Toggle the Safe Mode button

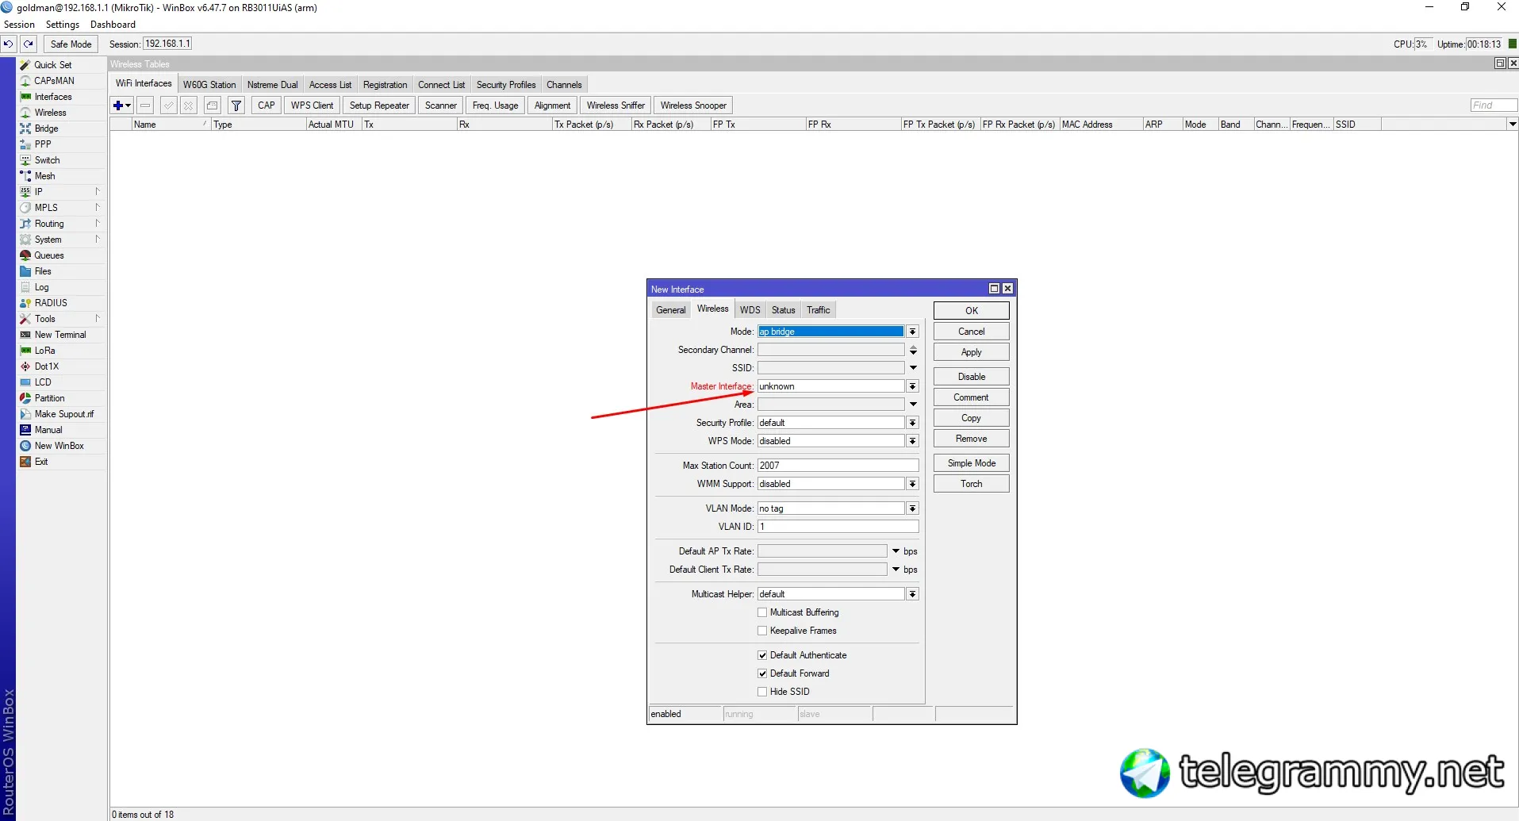click(x=71, y=44)
